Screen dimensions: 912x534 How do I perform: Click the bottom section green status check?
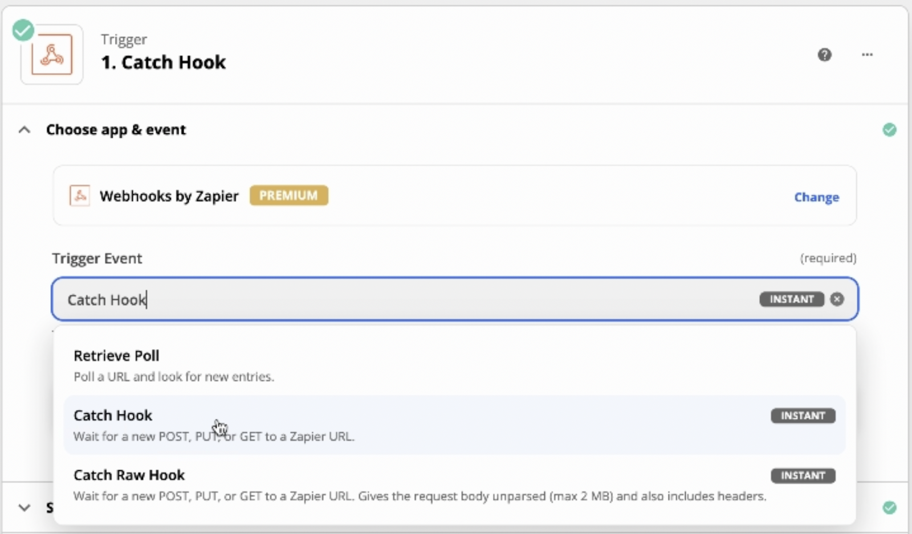[889, 507]
